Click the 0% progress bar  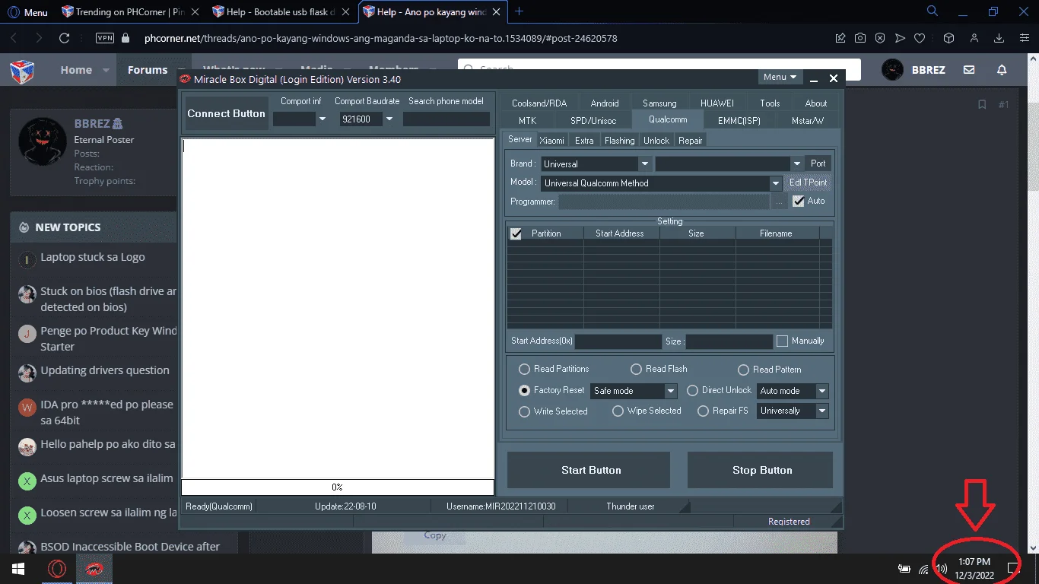point(338,487)
